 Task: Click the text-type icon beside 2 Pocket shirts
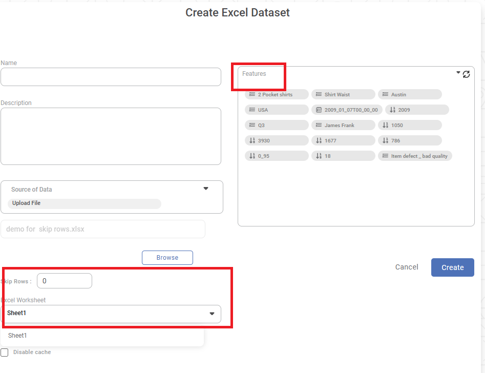tap(252, 95)
